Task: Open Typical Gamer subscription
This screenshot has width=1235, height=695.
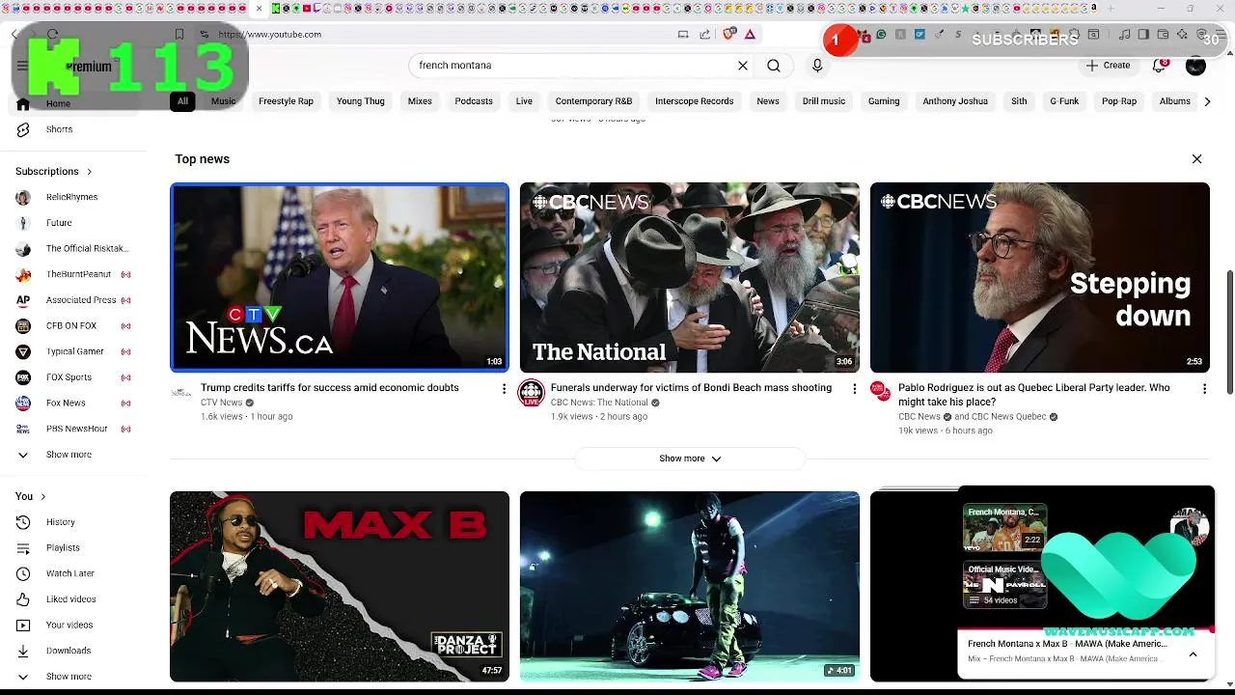Action: [73, 351]
